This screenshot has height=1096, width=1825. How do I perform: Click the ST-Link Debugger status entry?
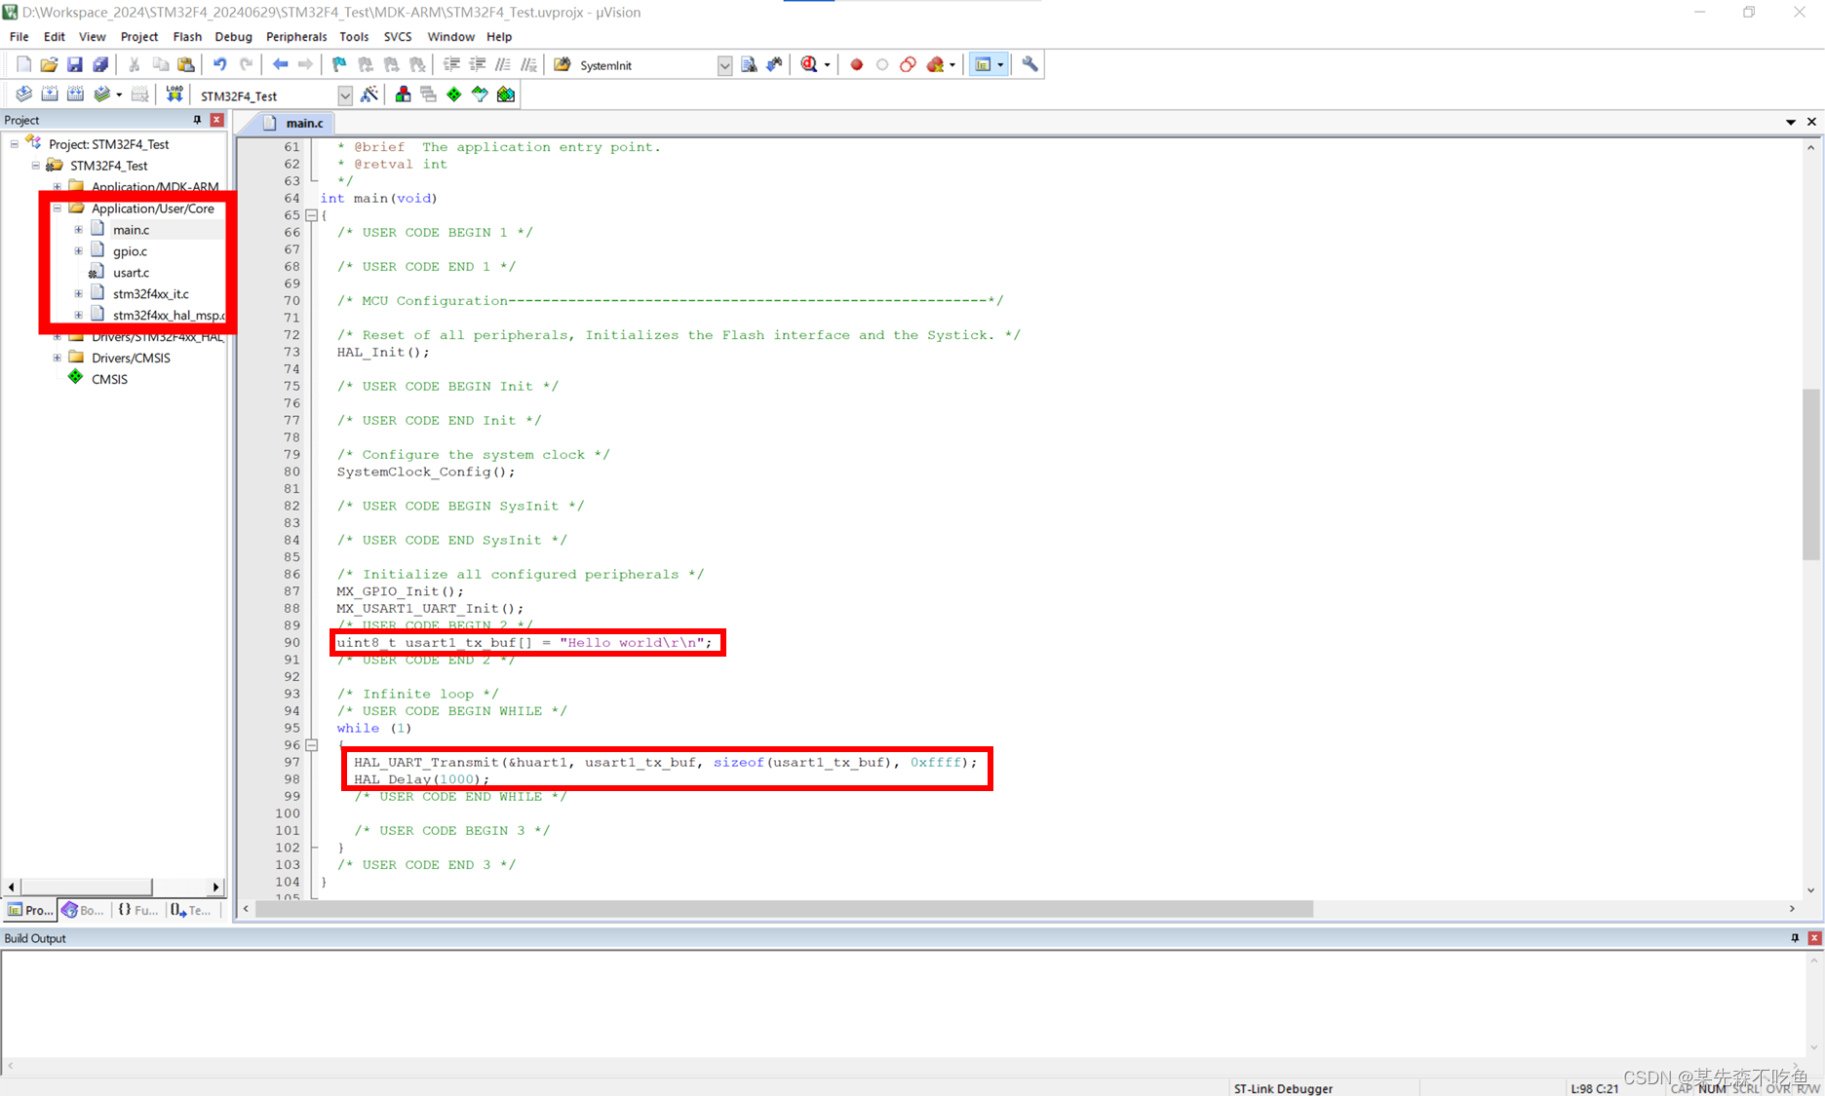pyautogui.click(x=1283, y=1088)
